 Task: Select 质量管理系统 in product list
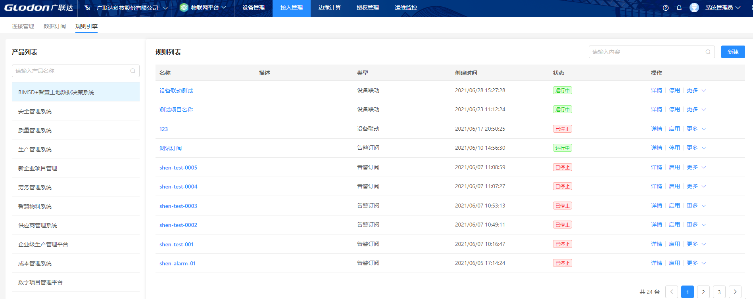(76, 130)
